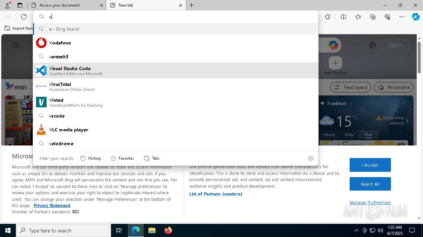Viewport: 423px width, 237px height.
Task: Filter search by Tabs
Action: click(x=152, y=158)
